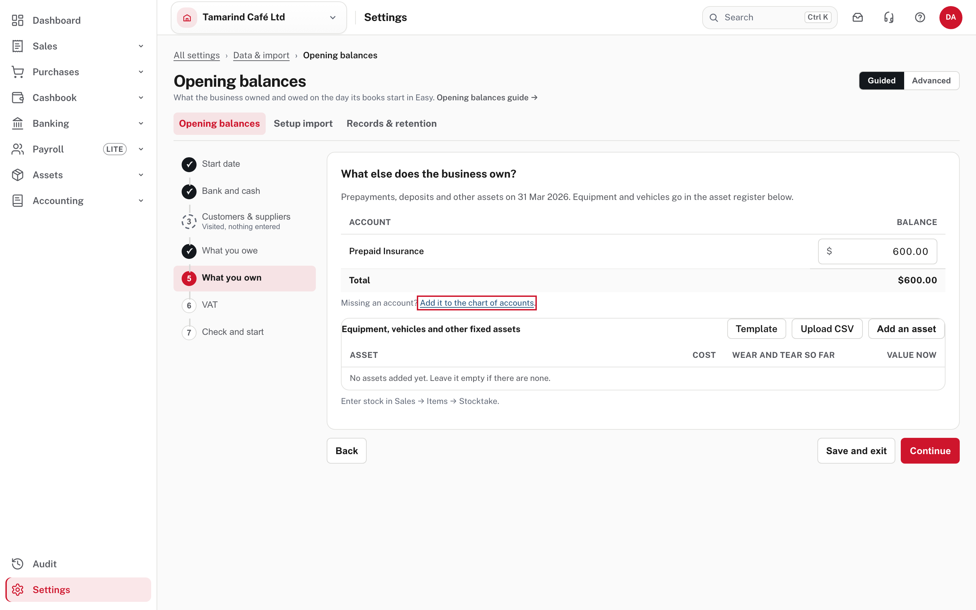Open the help question mark icon
The width and height of the screenshot is (976, 610).
click(x=920, y=17)
